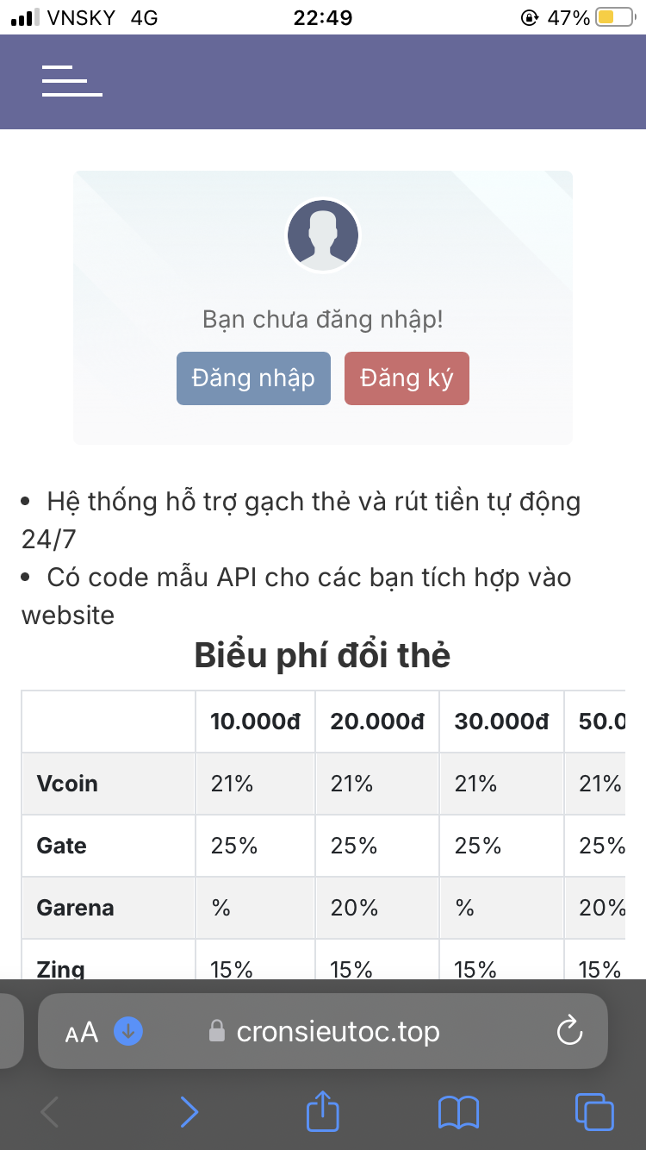Viewport: 646px width, 1150px height.
Task: Tap the 20.000đ column header
Action: [377, 722]
